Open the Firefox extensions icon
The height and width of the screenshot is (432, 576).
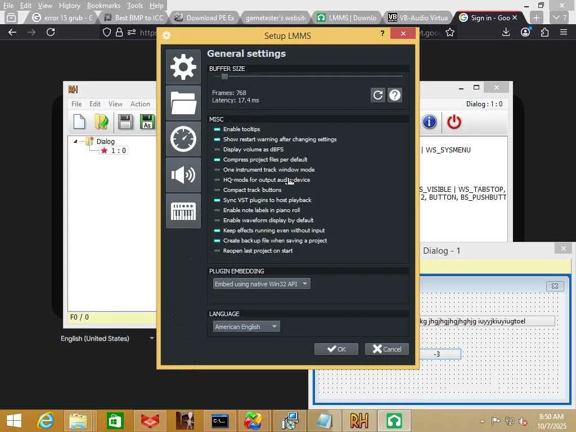544,32
